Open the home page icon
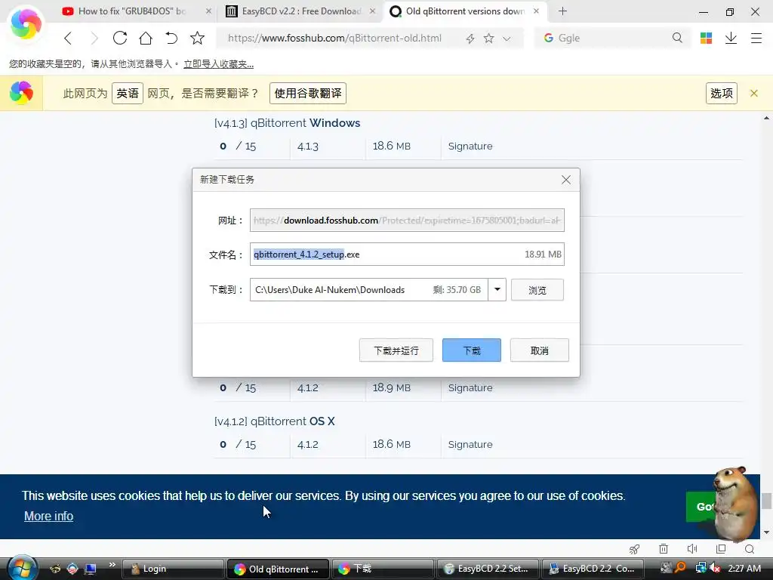 [x=146, y=38]
